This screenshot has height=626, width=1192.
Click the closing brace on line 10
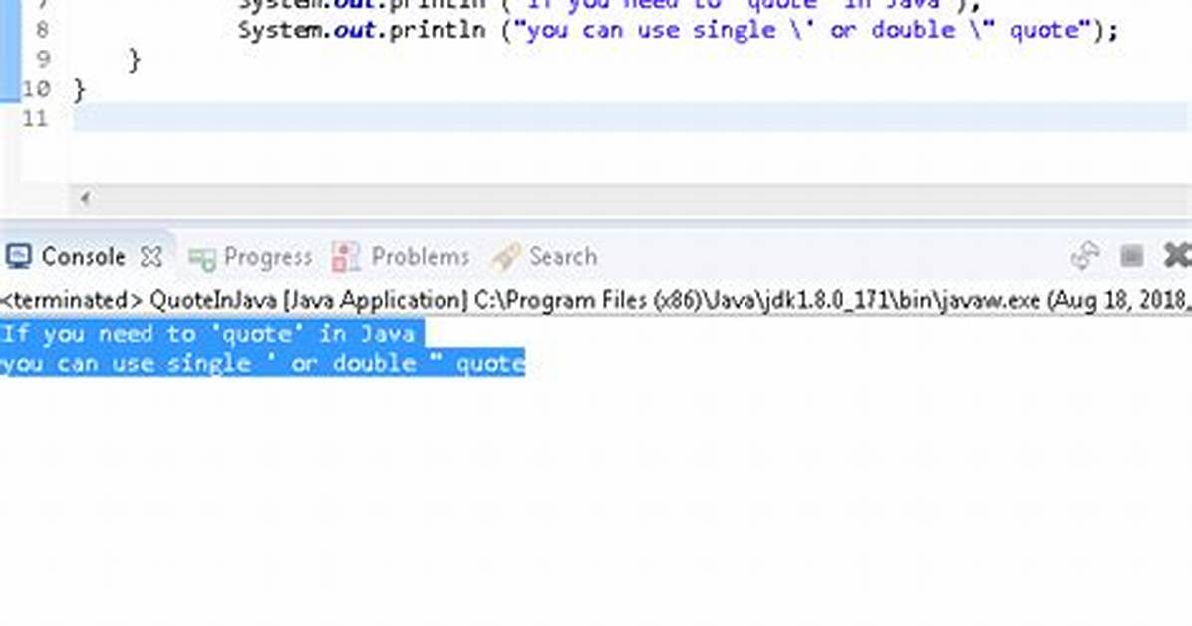tap(79, 90)
